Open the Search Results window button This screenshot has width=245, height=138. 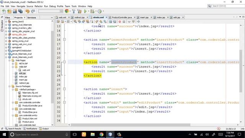[x=13, y=129]
